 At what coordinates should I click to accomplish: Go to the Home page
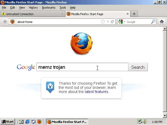point(162,22)
